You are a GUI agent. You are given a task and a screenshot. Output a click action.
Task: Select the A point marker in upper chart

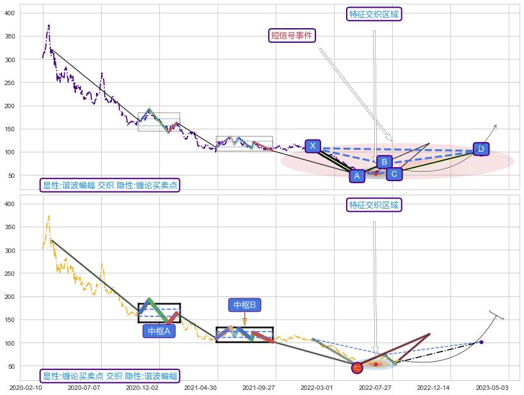357,175
